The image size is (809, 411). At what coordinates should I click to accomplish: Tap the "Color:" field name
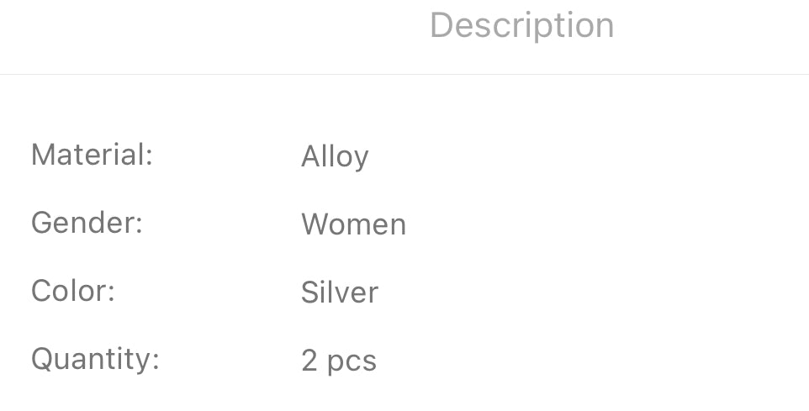pos(72,291)
